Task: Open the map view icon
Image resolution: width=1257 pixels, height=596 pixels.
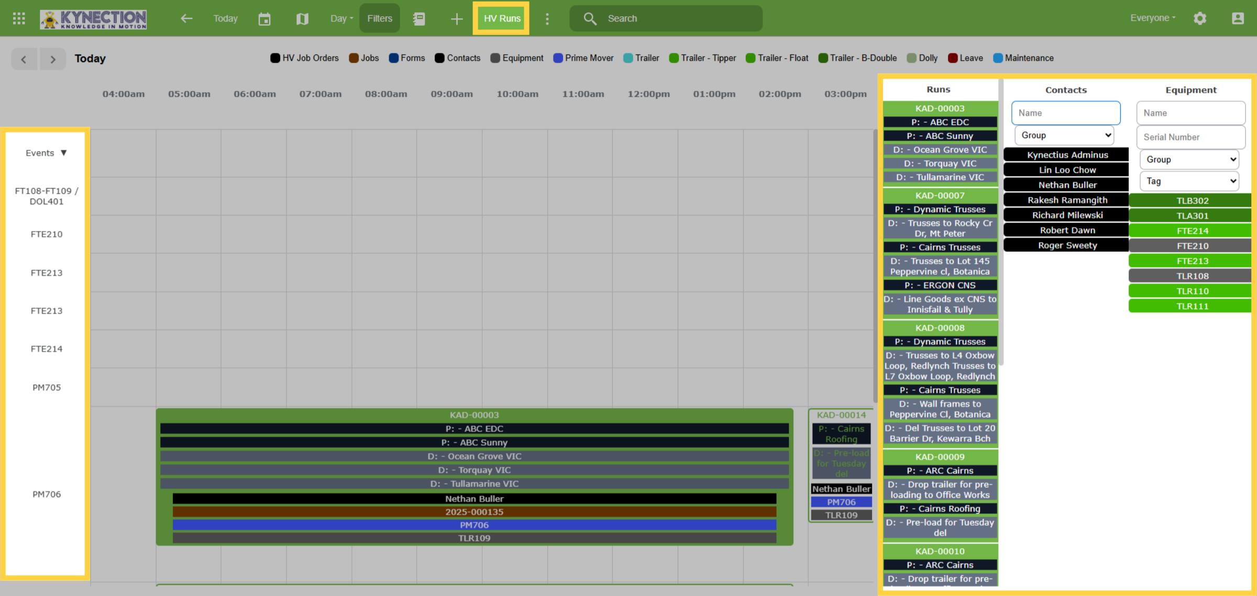Action: (x=302, y=19)
